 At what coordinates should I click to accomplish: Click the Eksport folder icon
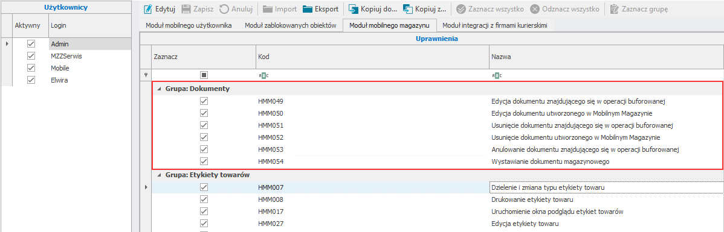(x=308, y=9)
